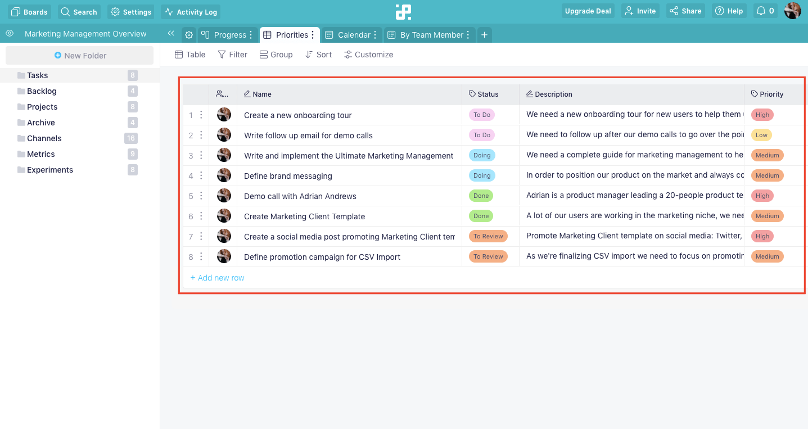
Task: Add a new view with plus icon
Action: (x=484, y=35)
